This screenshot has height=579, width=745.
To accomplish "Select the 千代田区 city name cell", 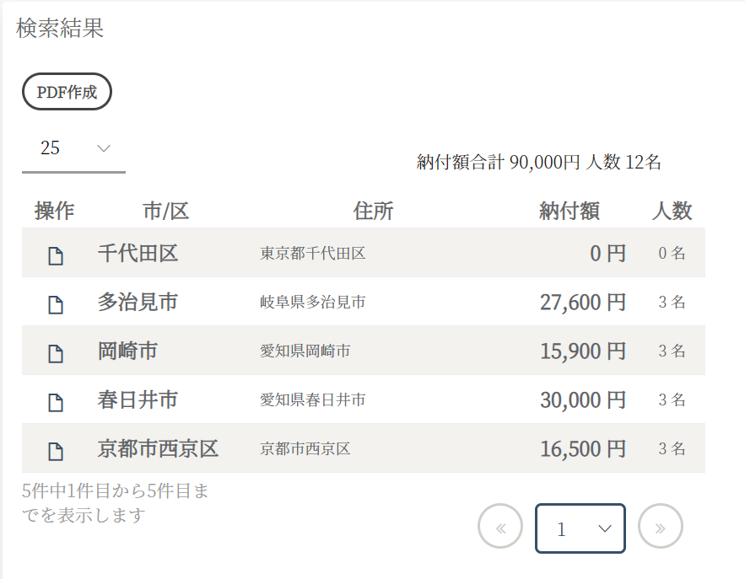I will pyautogui.click(x=138, y=253).
